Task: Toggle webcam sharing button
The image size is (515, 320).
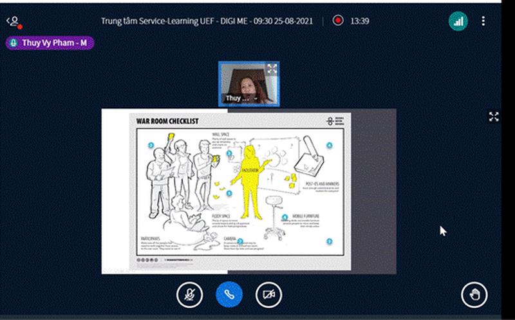Action: click(268, 295)
